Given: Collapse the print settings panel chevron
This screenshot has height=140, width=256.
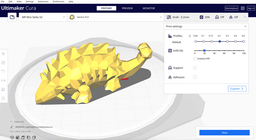Looking at the screenshot, I should click(x=245, y=17).
